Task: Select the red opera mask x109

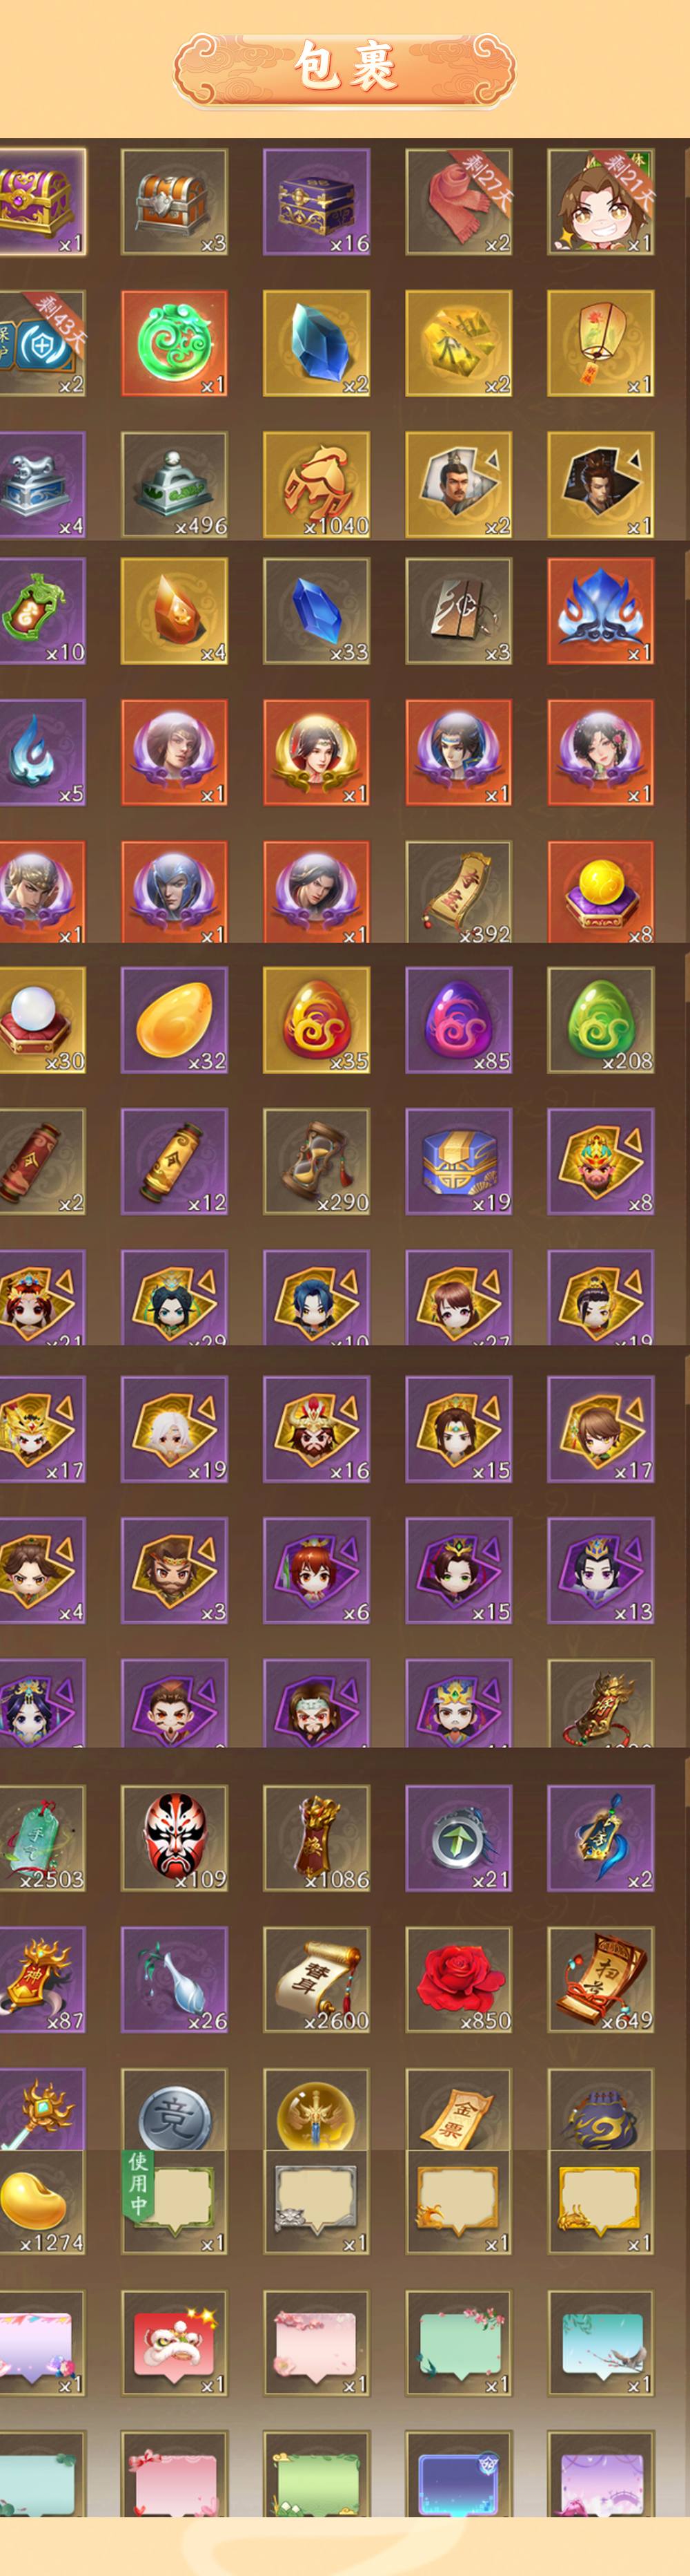Action: (x=175, y=1838)
